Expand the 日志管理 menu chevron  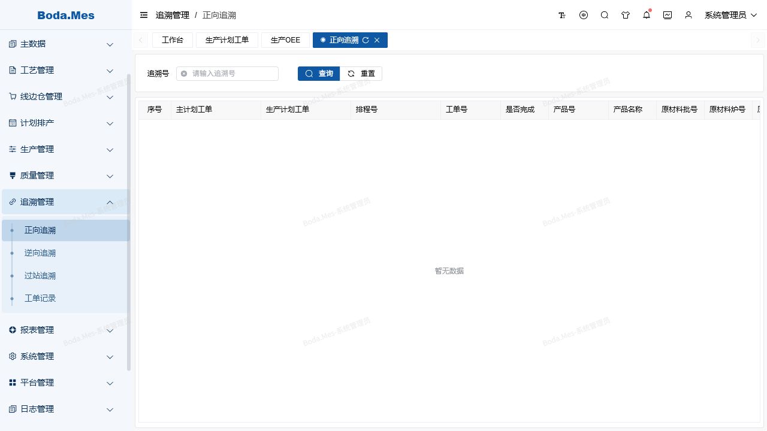click(110, 409)
